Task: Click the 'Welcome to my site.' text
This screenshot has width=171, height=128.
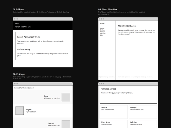Action: click(52, 98)
